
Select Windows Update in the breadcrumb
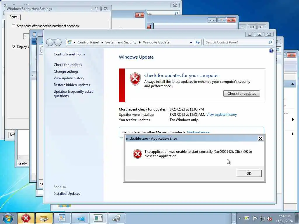coord(156,42)
